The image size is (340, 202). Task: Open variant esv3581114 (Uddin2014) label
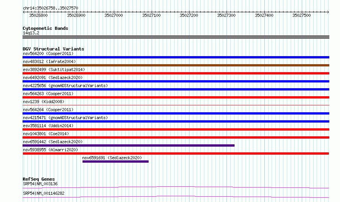(x=48, y=126)
